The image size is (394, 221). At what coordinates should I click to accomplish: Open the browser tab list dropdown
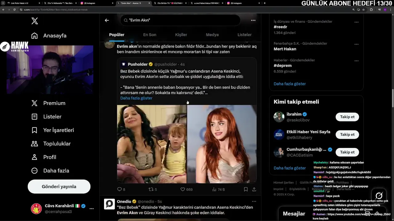pyautogui.click(x=3, y=3)
